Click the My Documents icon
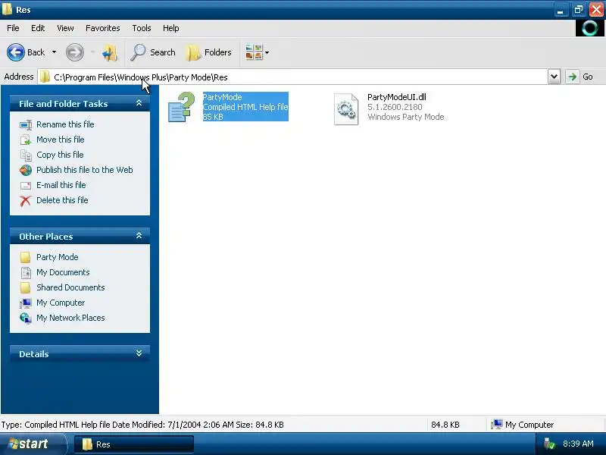This screenshot has width=606, height=455. (26, 273)
